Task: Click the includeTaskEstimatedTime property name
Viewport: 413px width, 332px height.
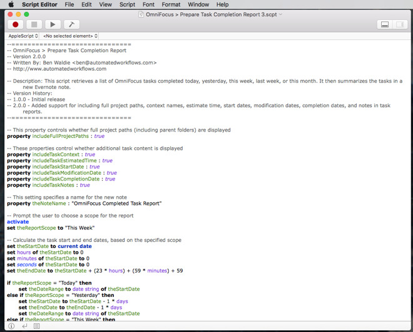Action: click(64, 160)
